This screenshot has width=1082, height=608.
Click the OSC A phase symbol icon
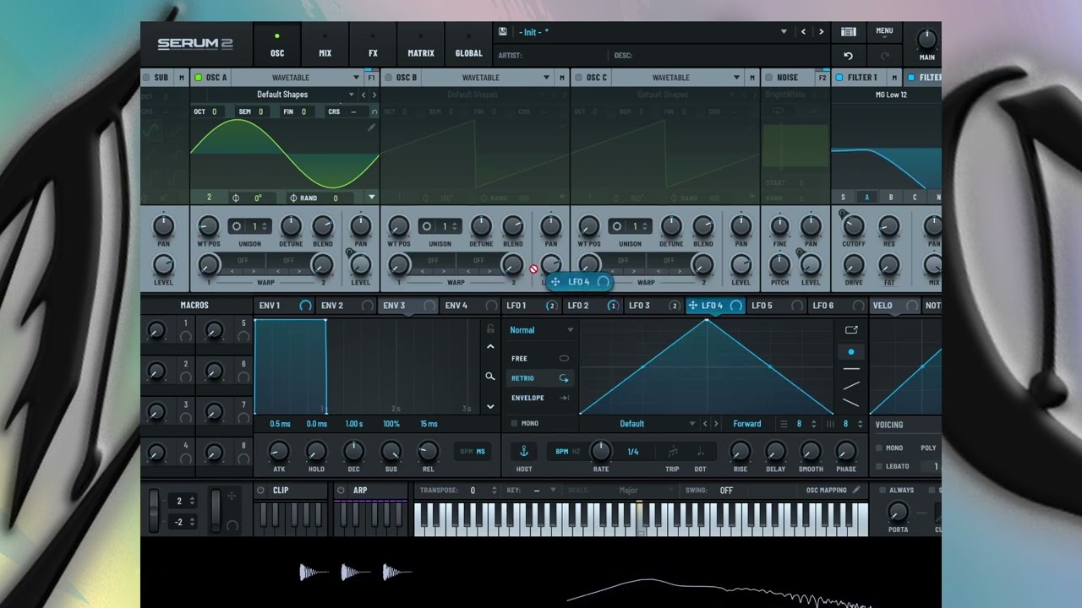click(236, 198)
